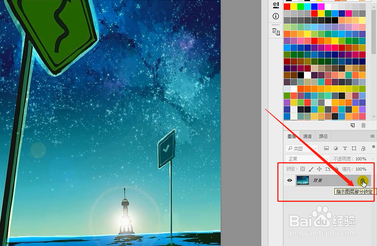Viewport: 377px width, 246px height.
Task: Lock transparent pixels checkerboard icon
Action: point(303,169)
